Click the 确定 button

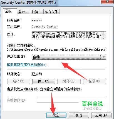click(x=56, y=115)
